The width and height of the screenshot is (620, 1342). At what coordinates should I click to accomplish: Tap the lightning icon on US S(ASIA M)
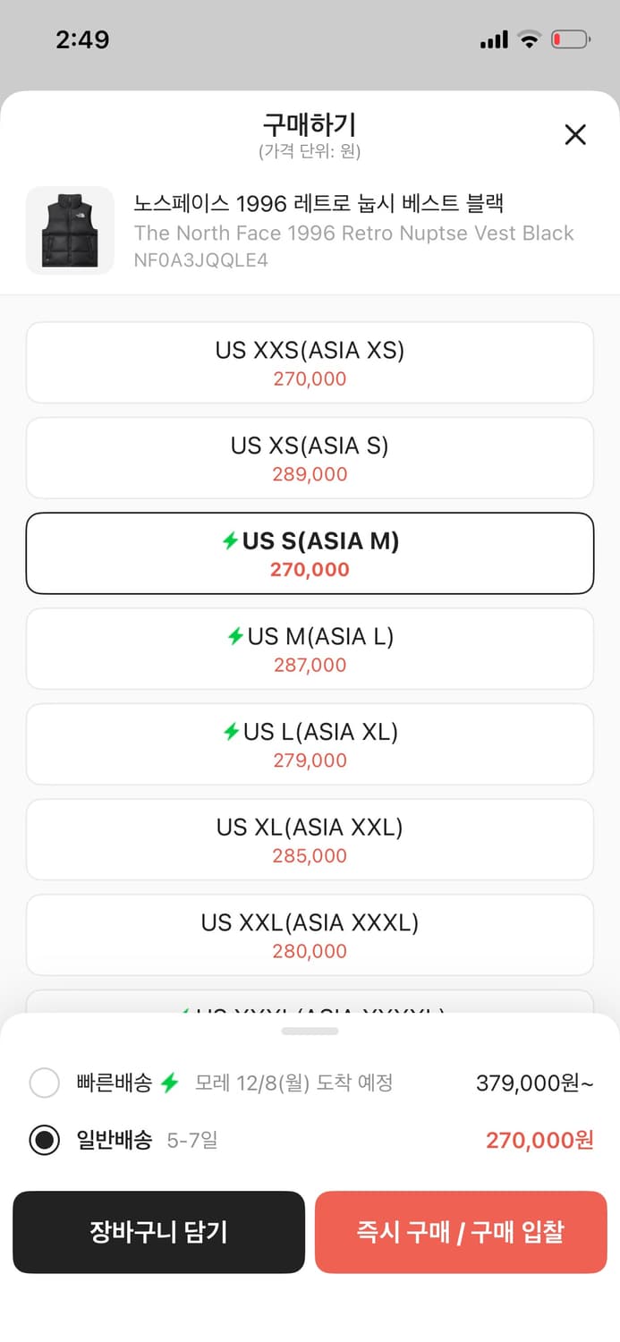231,540
